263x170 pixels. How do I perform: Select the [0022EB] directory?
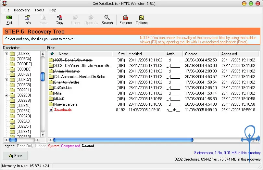click(24, 100)
